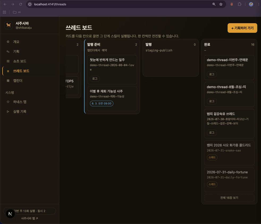Open the 범띠 겉강속유 쓰레드 card title

pyautogui.click(x=221, y=114)
